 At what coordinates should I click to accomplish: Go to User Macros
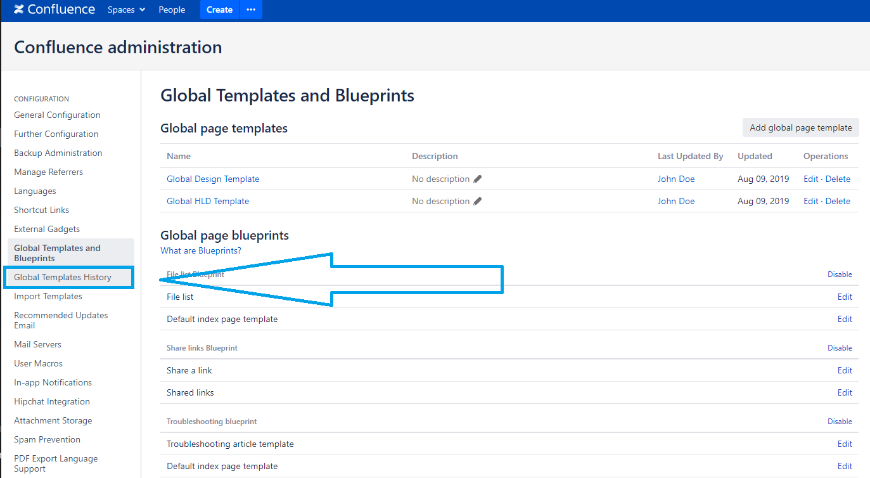[38, 363]
